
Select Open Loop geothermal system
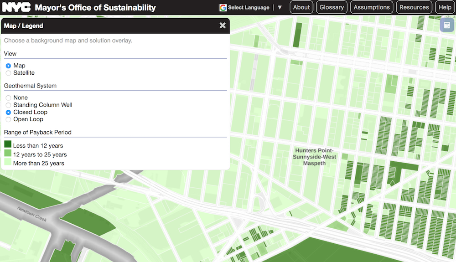[x=8, y=119]
